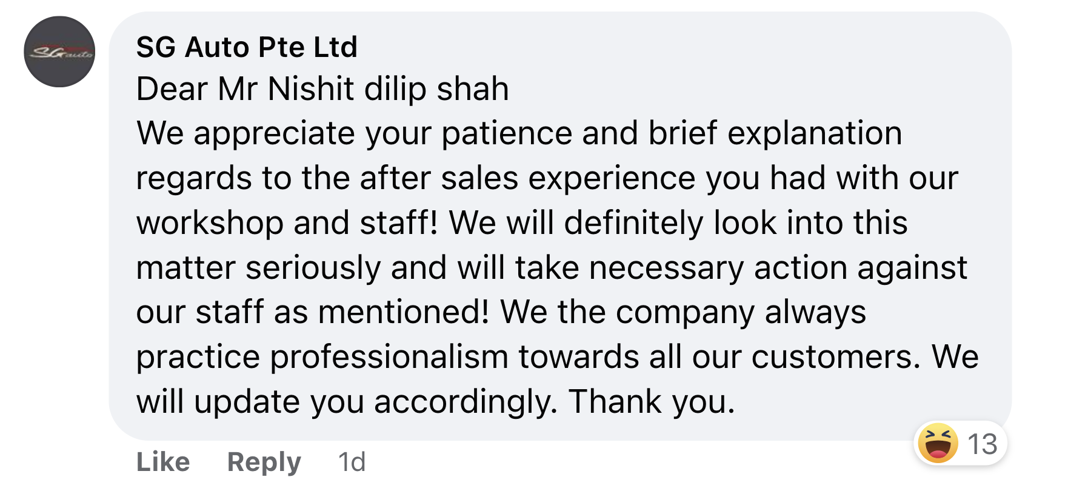Click the laughing Haha reaction emoji
Viewport: 1085px width, 491px height.
938,443
